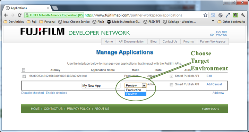Open the Mode dropdown showing Preview

pos(135,85)
